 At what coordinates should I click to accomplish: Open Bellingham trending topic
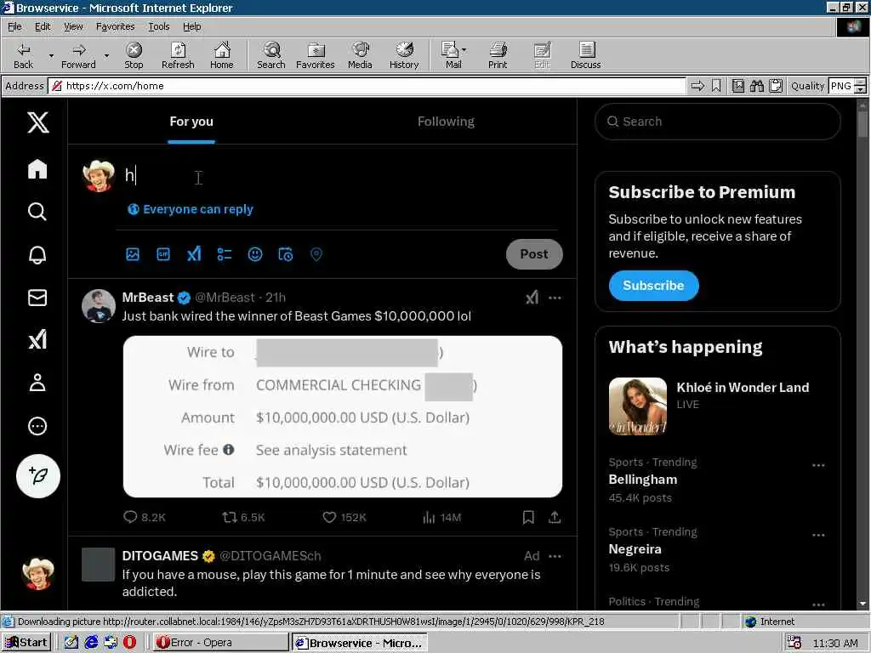pyautogui.click(x=643, y=480)
